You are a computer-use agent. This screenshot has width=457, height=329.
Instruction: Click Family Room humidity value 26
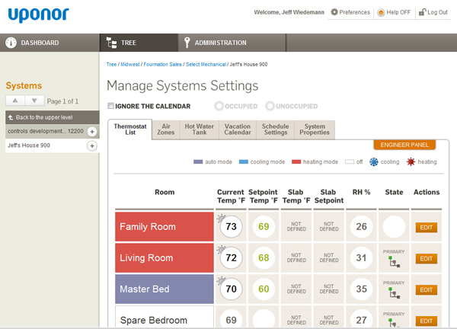[361, 227]
